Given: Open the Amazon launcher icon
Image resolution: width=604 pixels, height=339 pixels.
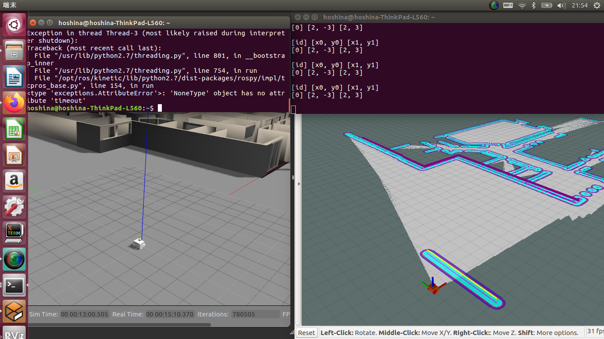Looking at the screenshot, I should 14,181.
